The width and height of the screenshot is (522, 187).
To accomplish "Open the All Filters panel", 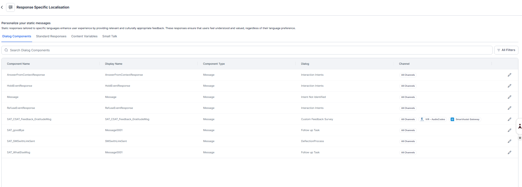I will pos(506,50).
